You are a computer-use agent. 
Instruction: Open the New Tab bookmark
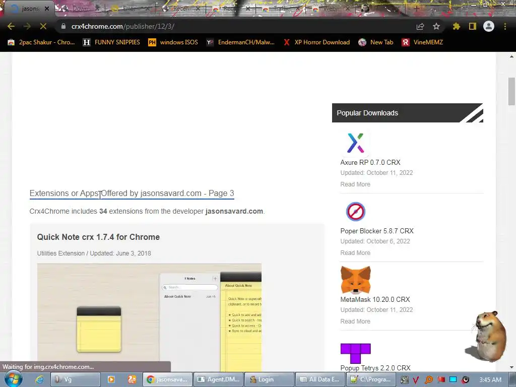click(x=376, y=42)
